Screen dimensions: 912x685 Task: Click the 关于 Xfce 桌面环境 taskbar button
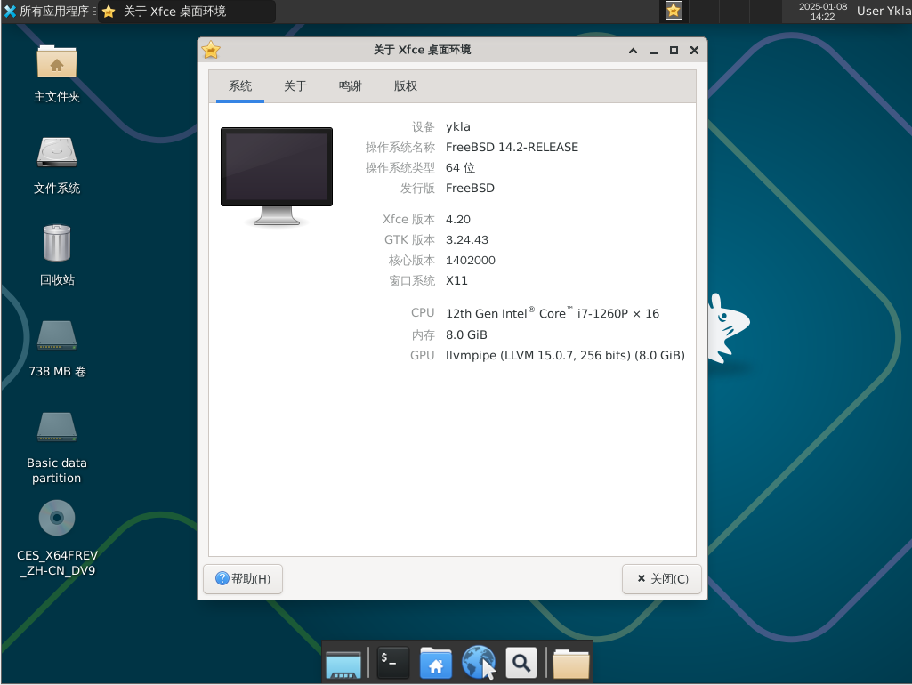pos(186,11)
